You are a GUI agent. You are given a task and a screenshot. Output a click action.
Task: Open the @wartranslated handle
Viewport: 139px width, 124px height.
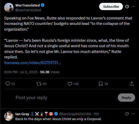pyautogui.click(x=28, y=10)
